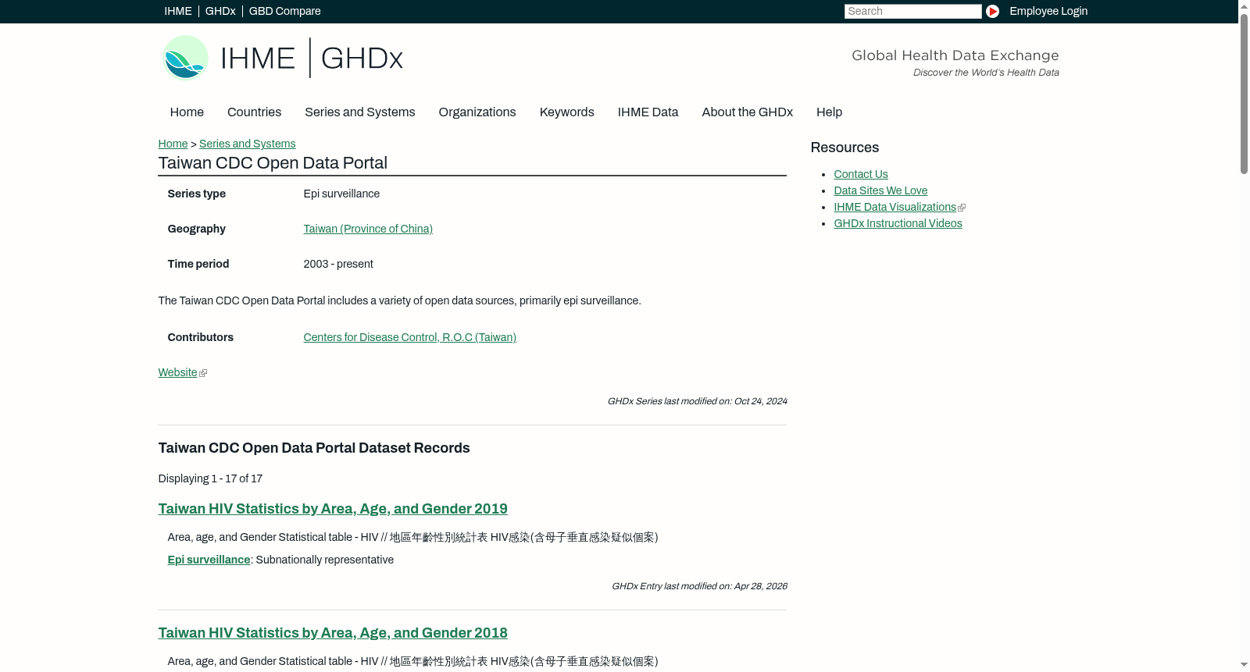Screen dimensions: 1250x672
Task: Click 'Taiwan CDC Open Data Portal Dataset Records' heading
Action: [314, 448]
